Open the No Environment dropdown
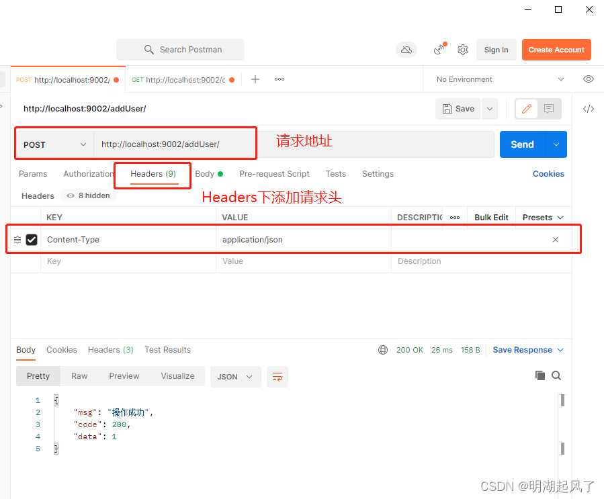 (500, 79)
